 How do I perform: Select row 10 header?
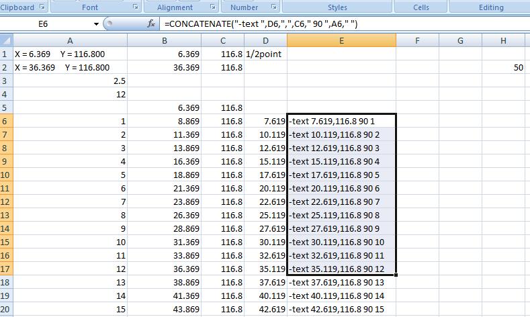(7, 175)
